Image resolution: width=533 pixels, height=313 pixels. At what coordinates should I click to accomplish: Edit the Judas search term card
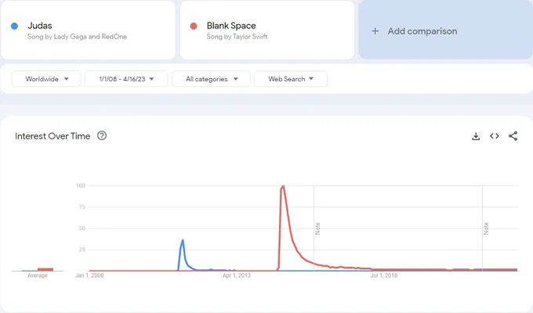click(88, 30)
